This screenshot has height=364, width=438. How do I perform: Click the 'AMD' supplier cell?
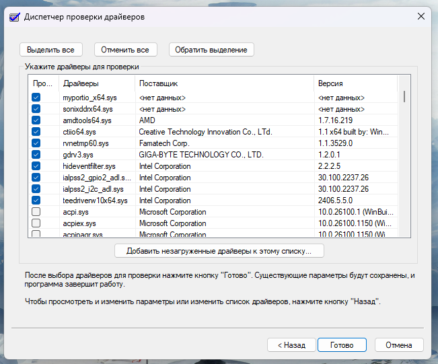(x=147, y=120)
